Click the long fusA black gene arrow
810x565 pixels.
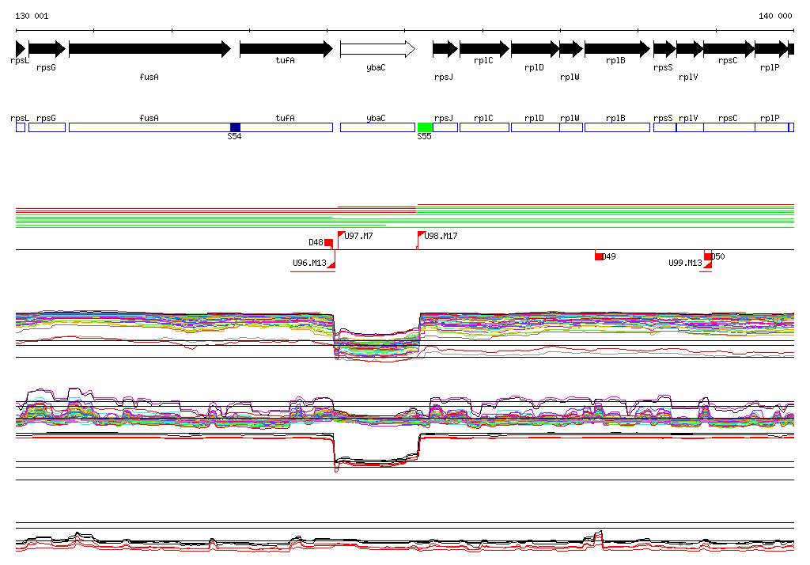150,49
